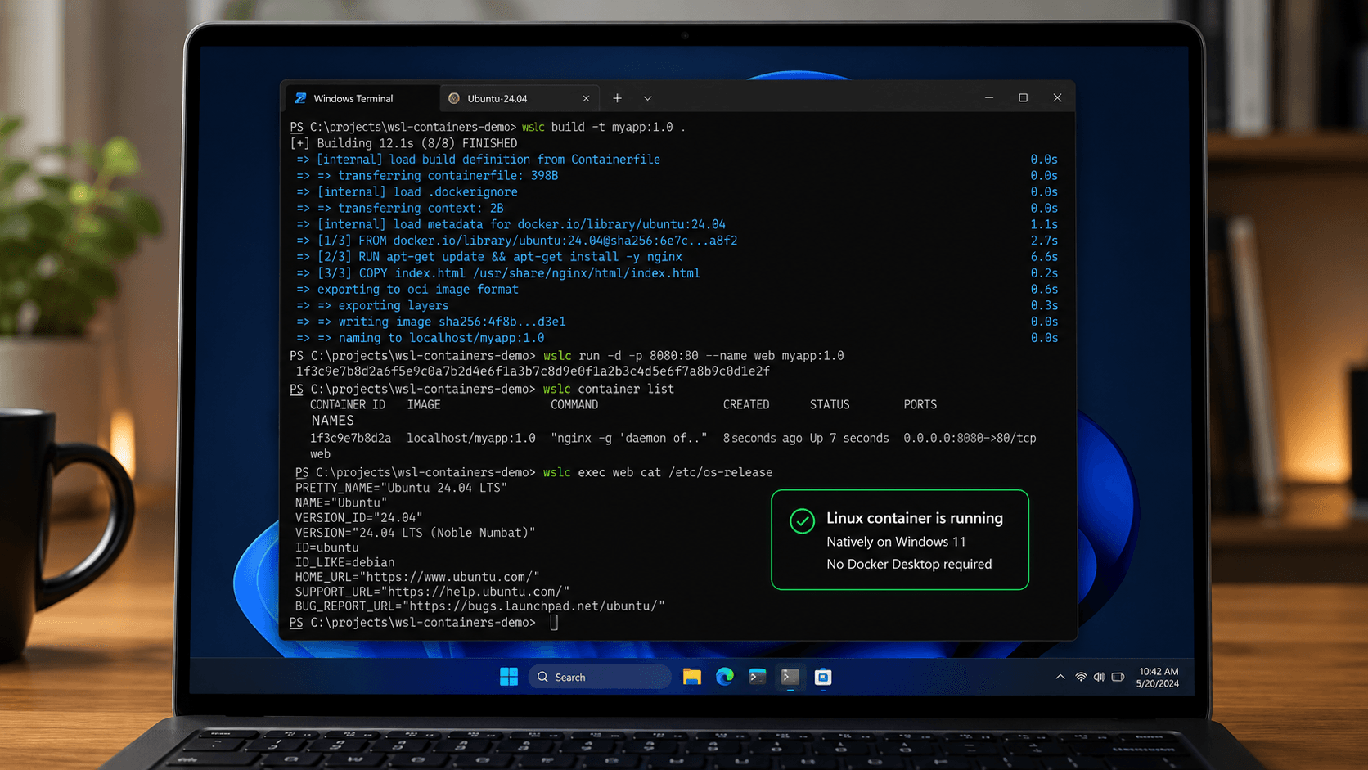Expand the new tab profile dropdown
The height and width of the screenshot is (770, 1368).
[647, 98]
